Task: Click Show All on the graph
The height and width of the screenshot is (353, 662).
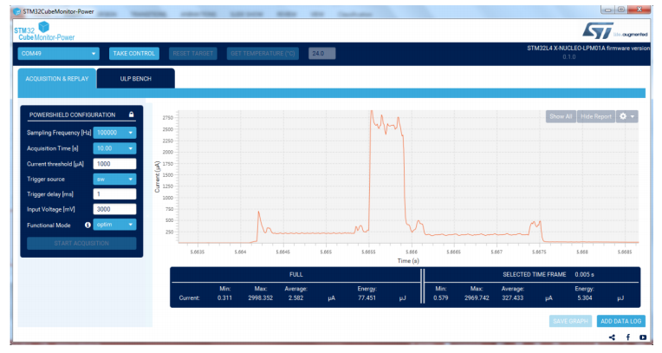Action: [561, 116]
